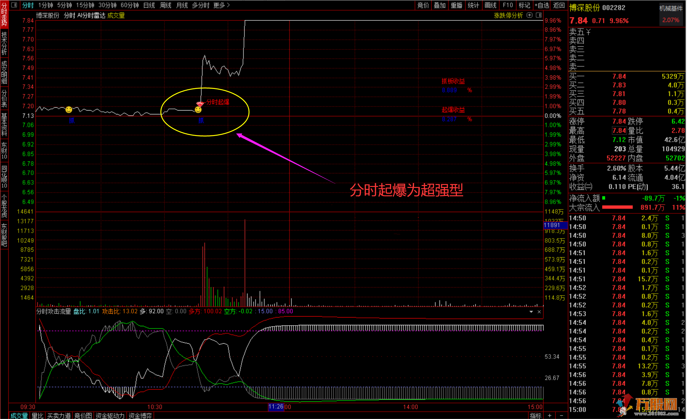
Task: Open 个股龙虎 sidebar tab
Action: click(x=4, y=206)
